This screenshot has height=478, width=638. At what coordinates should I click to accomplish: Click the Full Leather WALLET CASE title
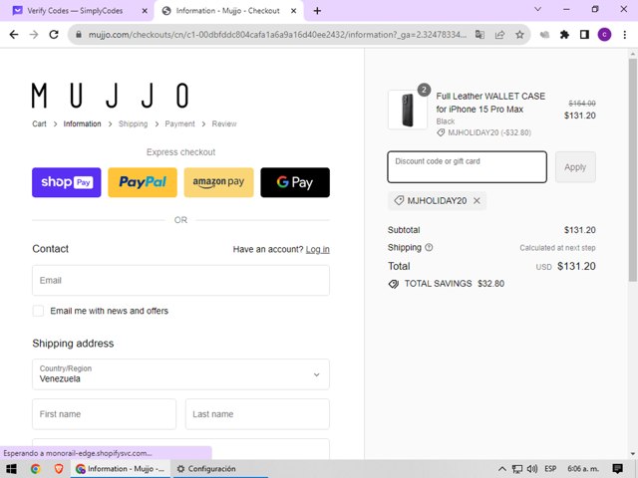[x=490, y=103]
